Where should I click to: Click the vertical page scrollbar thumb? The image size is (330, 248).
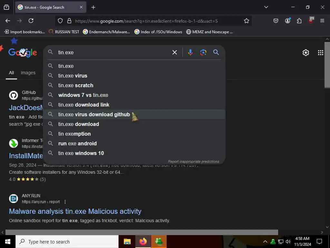coord(327,65)
